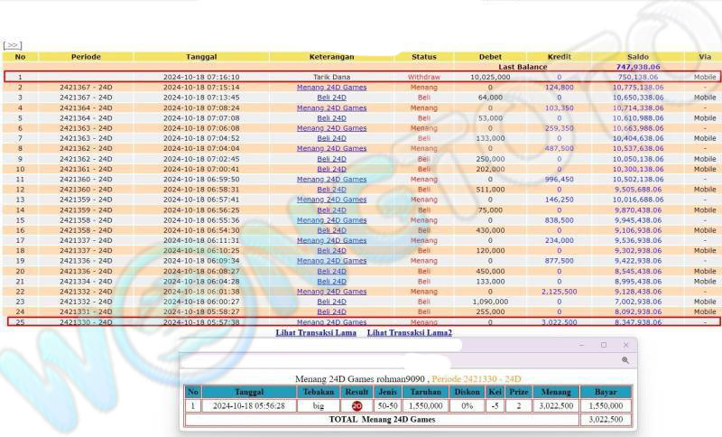722x437 pixels.
Task: Open Lihat Transaksi Lama link
Action: [317, 333]
